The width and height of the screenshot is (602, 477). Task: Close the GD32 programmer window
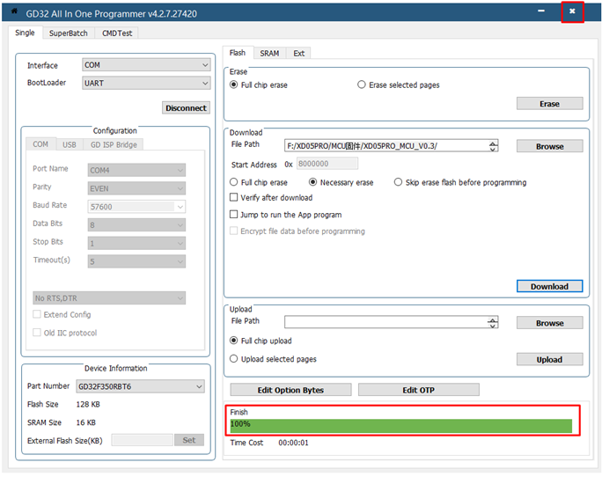click(x=572, y=11)
